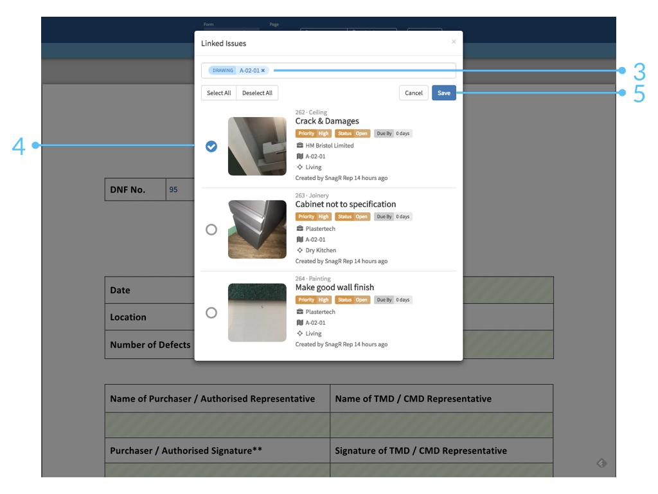Click the HM Bristol Limited company text
Viewport: 658px width, 494px height.
(x=330, y=145)
